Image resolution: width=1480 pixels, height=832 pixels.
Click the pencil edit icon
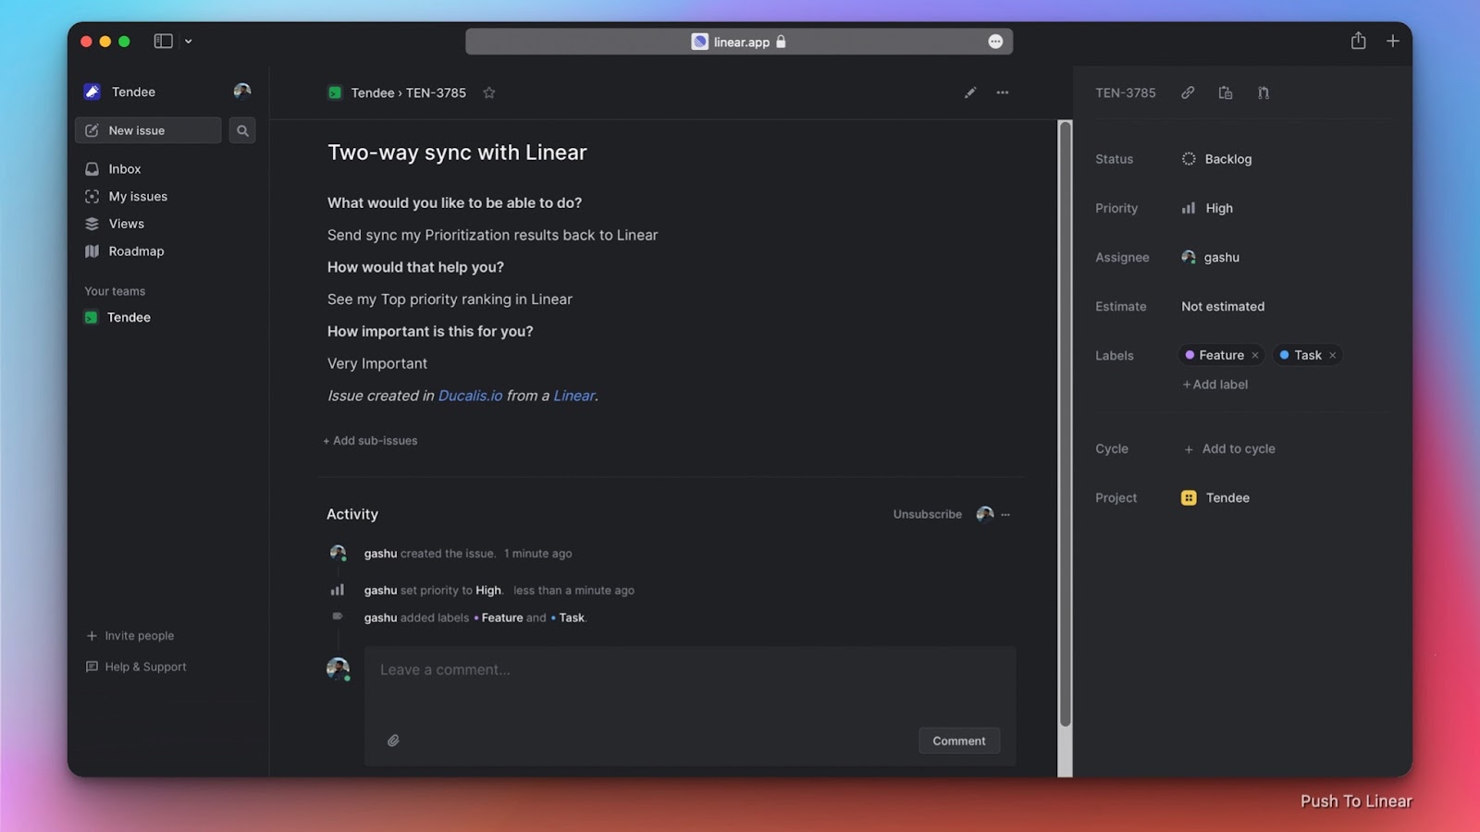[x=970, y=92]
